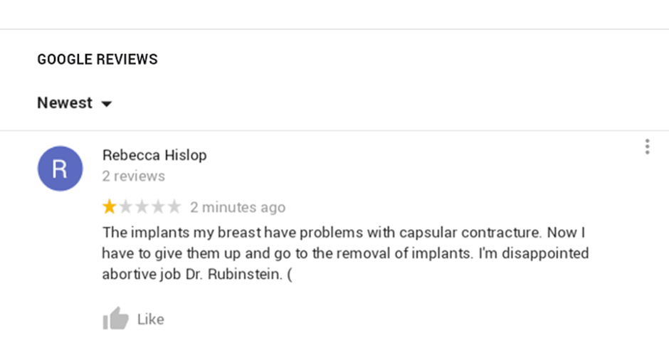The width and height of the screenshot is (669, 338).
Task: Click the second gray rating star
Action: pos(126,207)
